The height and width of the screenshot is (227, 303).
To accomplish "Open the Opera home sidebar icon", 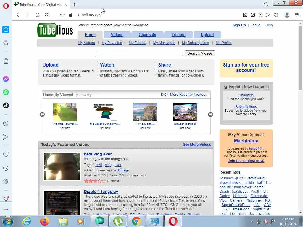I will tap(6, 30).
